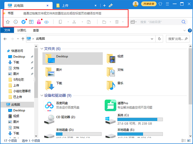The height and width of the screenshot is (144, 193).
Task: Select 本地磁盘 (D:) drive
Action: 73,133
